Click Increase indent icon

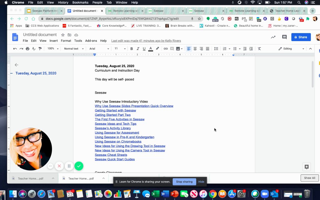(251, 49)
